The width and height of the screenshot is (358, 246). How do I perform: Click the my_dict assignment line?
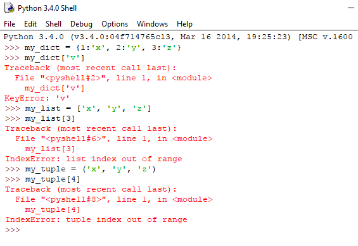(x=93, y=47)
